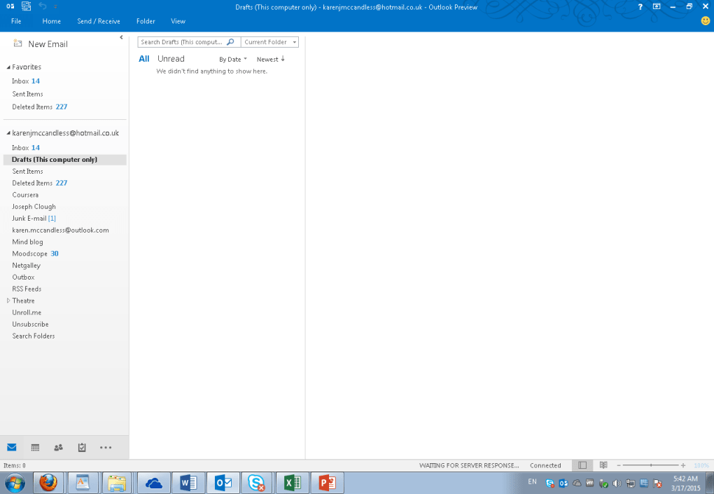Viewport: 714px width, 494px height.
Task: Launch Excel from the taskbar
Action: [293, 482]
